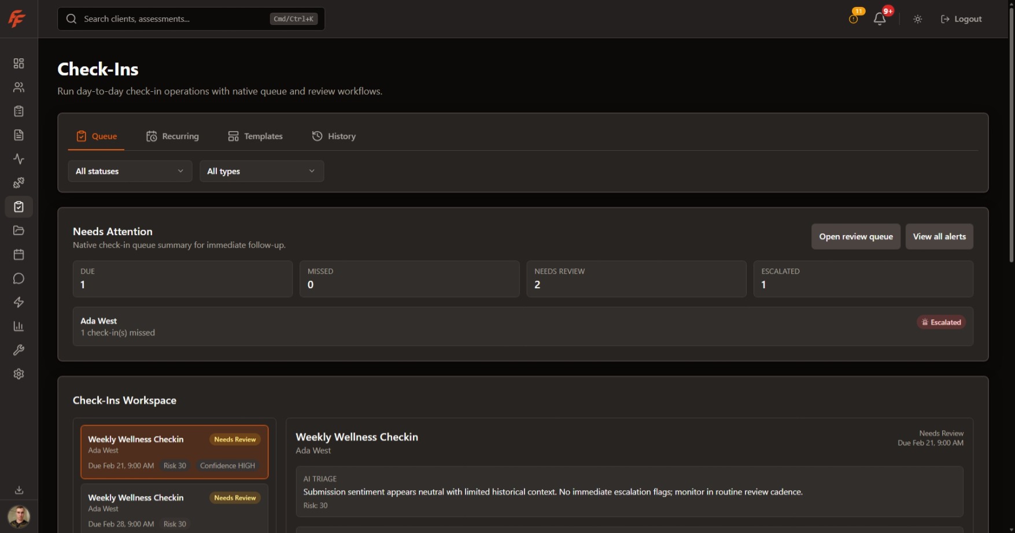
Task: Click View all alerts
Action: click(x=939, y=236)
